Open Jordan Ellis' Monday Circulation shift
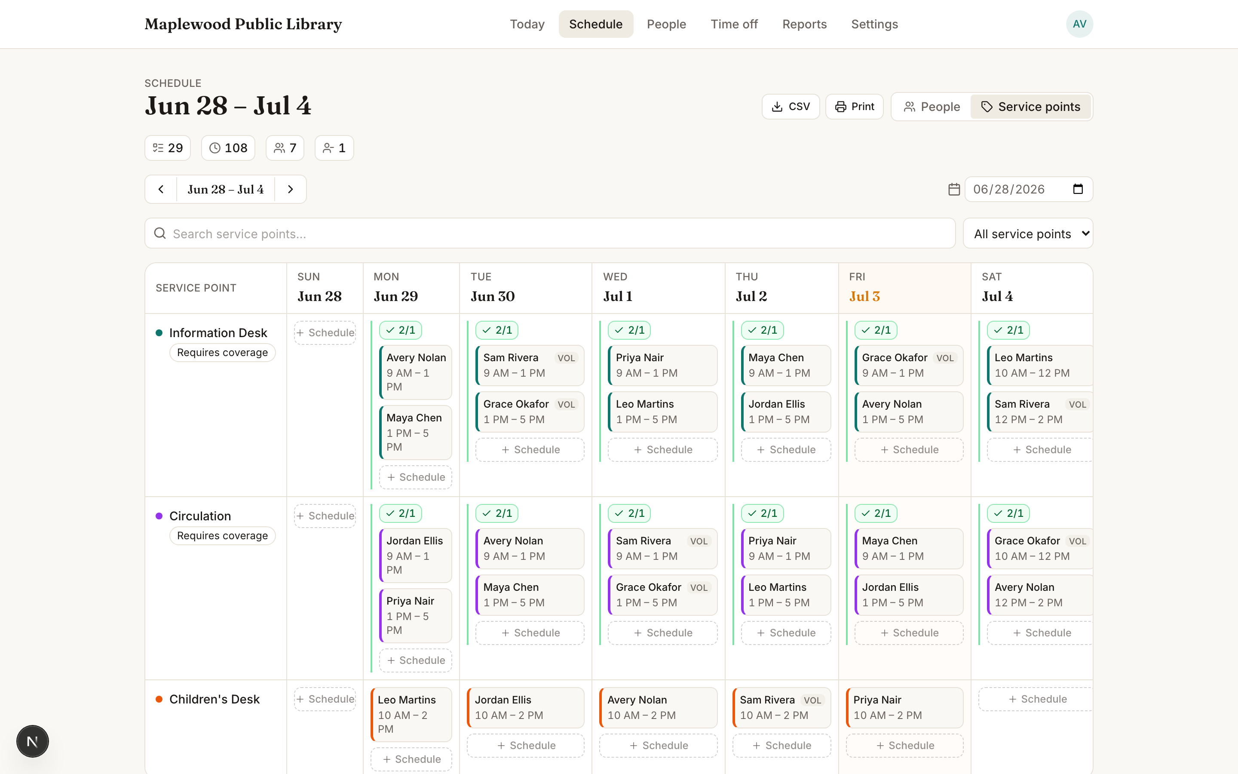This screenshot has width=1238, height=774. pos(415,556)
